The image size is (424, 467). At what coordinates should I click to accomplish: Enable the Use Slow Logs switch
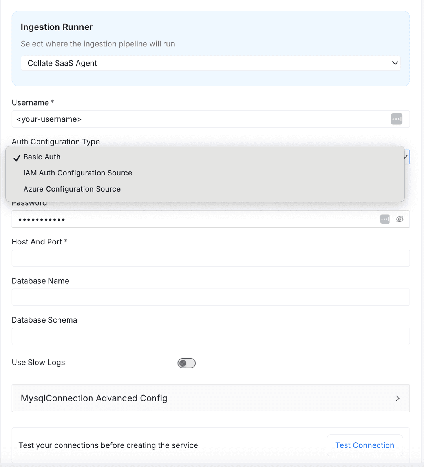[x=186, y=363]
